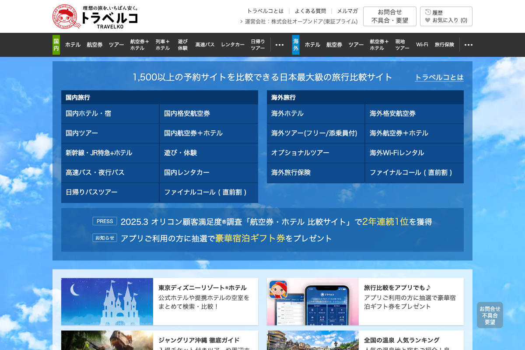Screen dimensions: 525x350
Task: Open よくある質問 FAQ link
Action: (x=310, y=11)
